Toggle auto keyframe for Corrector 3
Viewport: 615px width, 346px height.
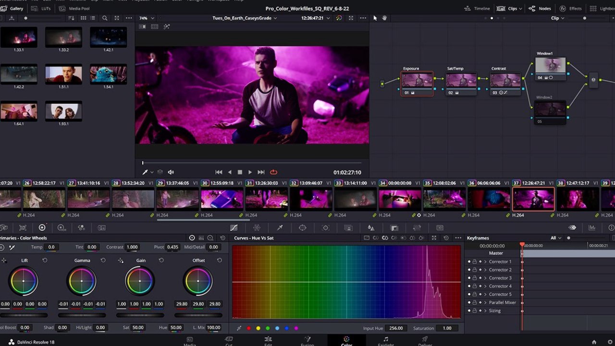pos(480,278)
